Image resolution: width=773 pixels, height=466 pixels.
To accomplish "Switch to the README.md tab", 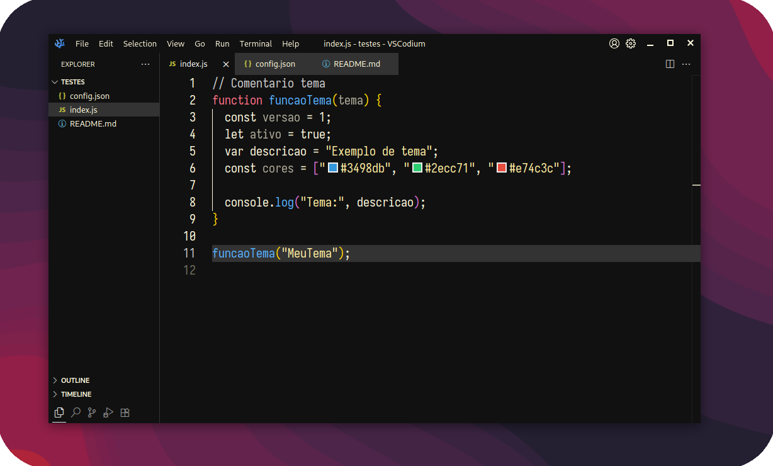I will [356, 64].
